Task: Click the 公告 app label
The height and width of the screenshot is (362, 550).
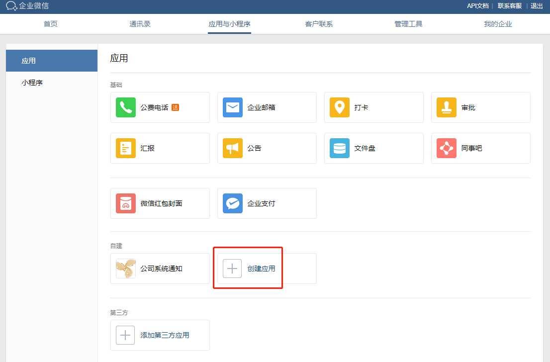Action: (254, 148)
